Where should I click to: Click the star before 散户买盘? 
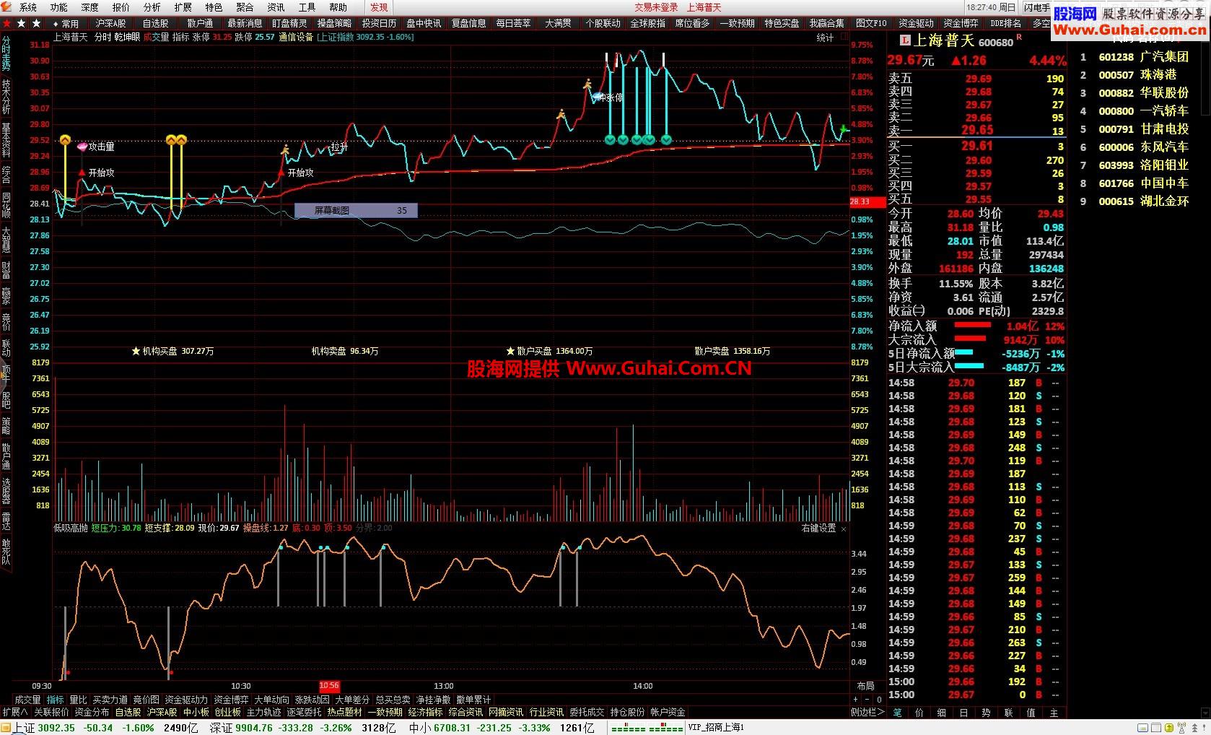click(510, 351)
